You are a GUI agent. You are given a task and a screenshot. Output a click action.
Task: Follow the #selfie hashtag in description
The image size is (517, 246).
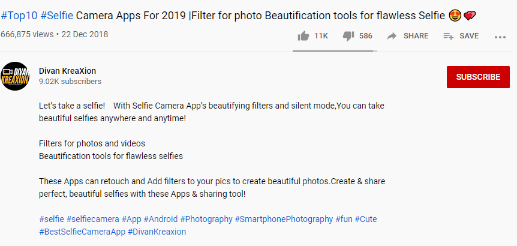(52, 219)
